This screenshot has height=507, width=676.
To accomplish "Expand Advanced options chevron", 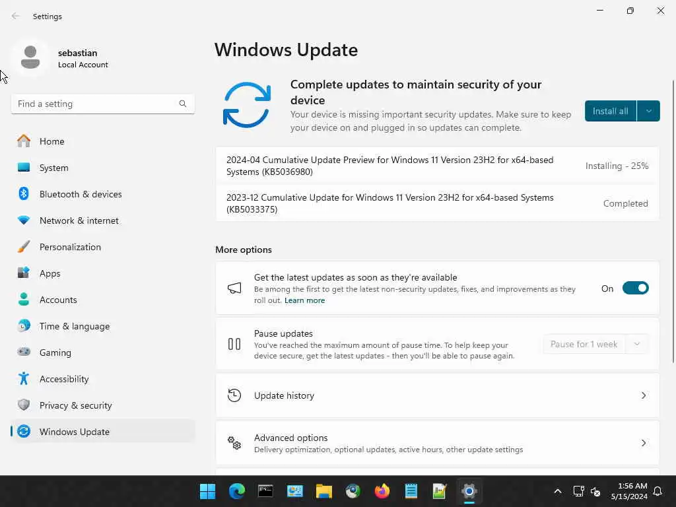I will [643, 443].
